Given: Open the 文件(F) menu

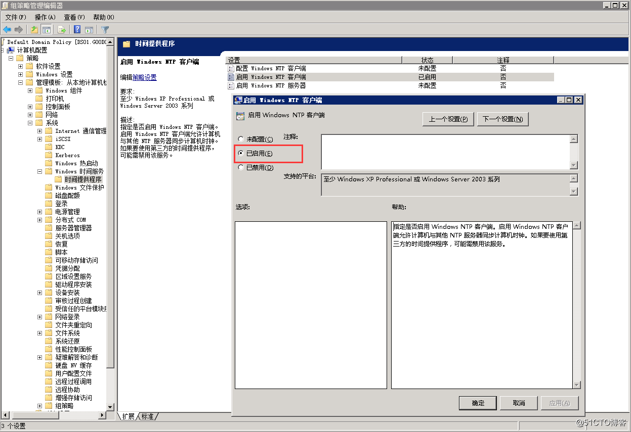Looking at the screenshot, I should [16, 17].
